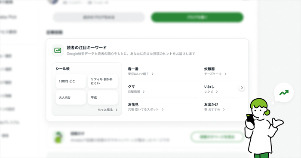Image resolution: width=301 pixels, height=158 pixels.
Task: Click the chevron next to もっと見る
Action: click(x=117, y=109)
